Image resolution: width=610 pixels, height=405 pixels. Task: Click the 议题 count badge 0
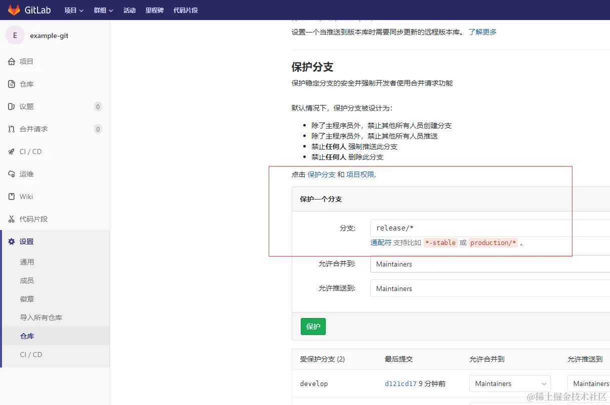pyautogui.click(x=98, y=106)
